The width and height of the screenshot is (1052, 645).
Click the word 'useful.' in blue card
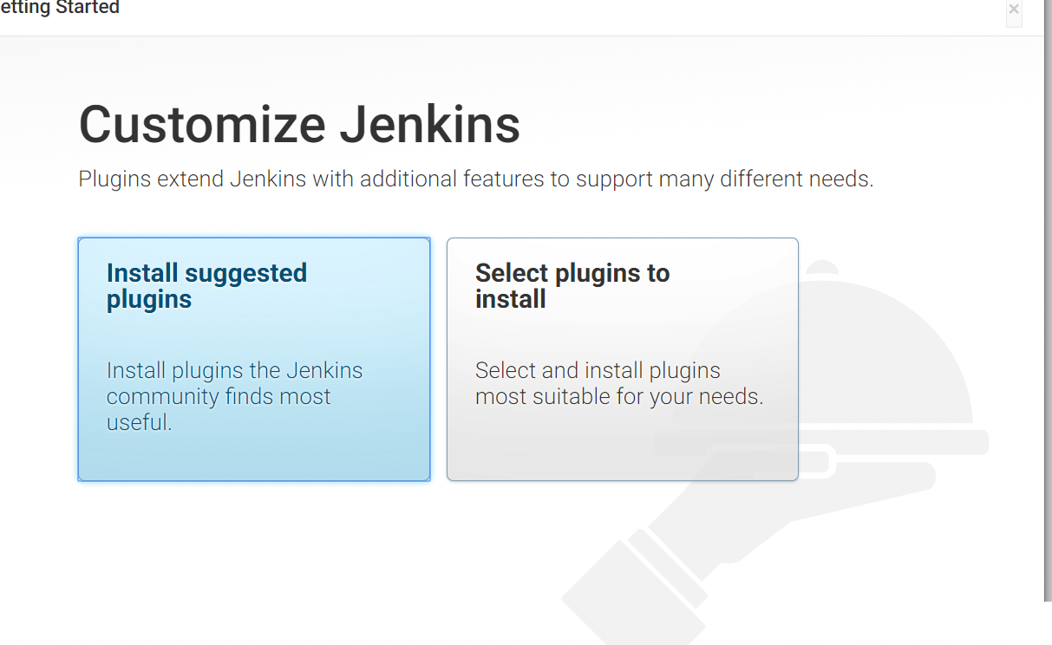(139, 423)
